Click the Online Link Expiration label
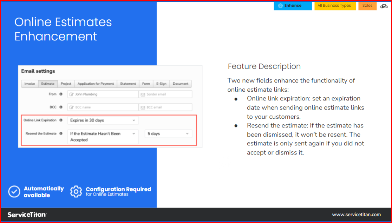Screen dimensions: 392x223 coord(40,120)
